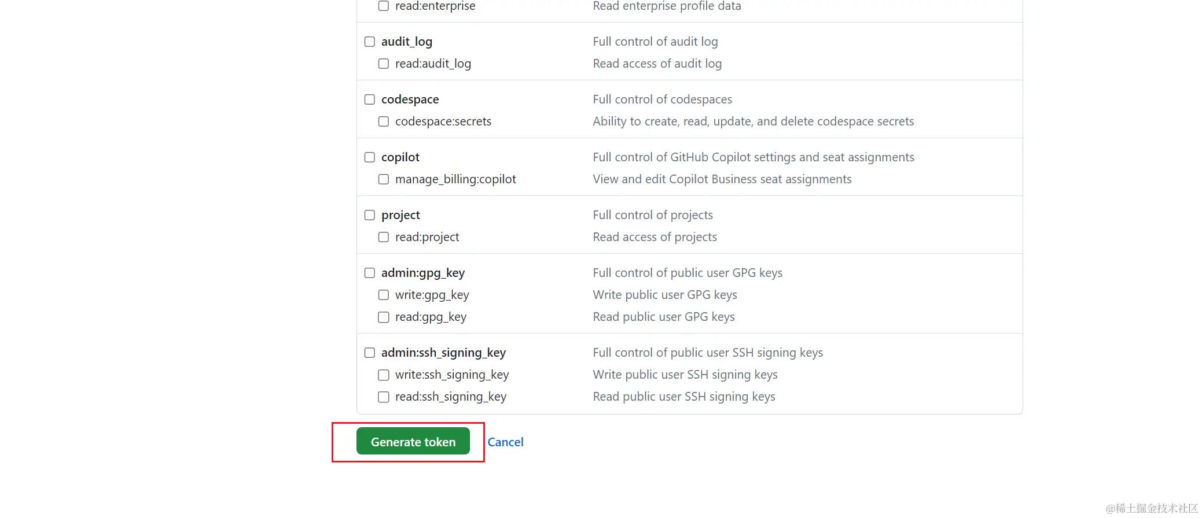Click the Generate token button

[x=413, y=442]
